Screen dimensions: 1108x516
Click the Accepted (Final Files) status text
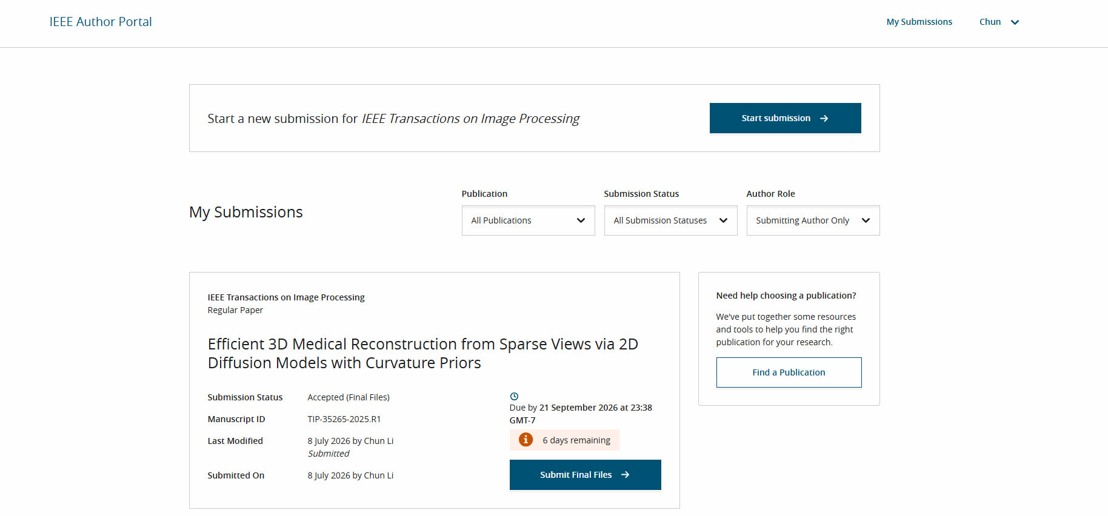point(349,397)
